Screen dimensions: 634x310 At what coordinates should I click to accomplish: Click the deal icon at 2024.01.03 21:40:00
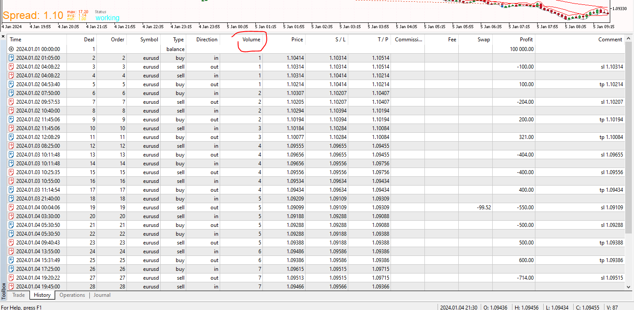point(11,199)
